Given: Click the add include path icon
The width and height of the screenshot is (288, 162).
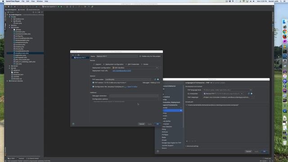Looking at the screenshot, I should click(x=187, y=141).
